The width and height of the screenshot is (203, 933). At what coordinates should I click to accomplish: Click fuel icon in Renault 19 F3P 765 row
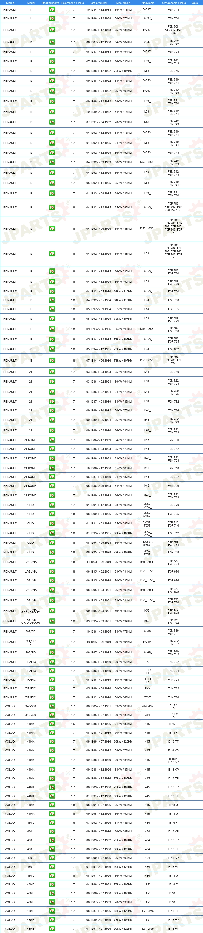[52, 309]
